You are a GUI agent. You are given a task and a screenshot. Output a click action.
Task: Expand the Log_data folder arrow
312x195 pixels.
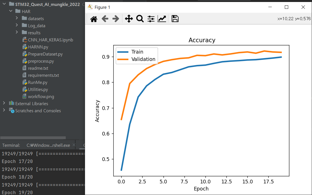coord(17,26)
